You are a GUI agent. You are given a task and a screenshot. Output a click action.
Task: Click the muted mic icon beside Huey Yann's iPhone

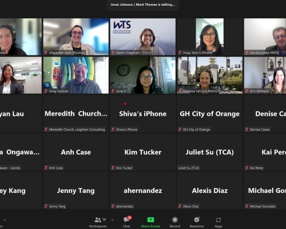click(180, 53)
